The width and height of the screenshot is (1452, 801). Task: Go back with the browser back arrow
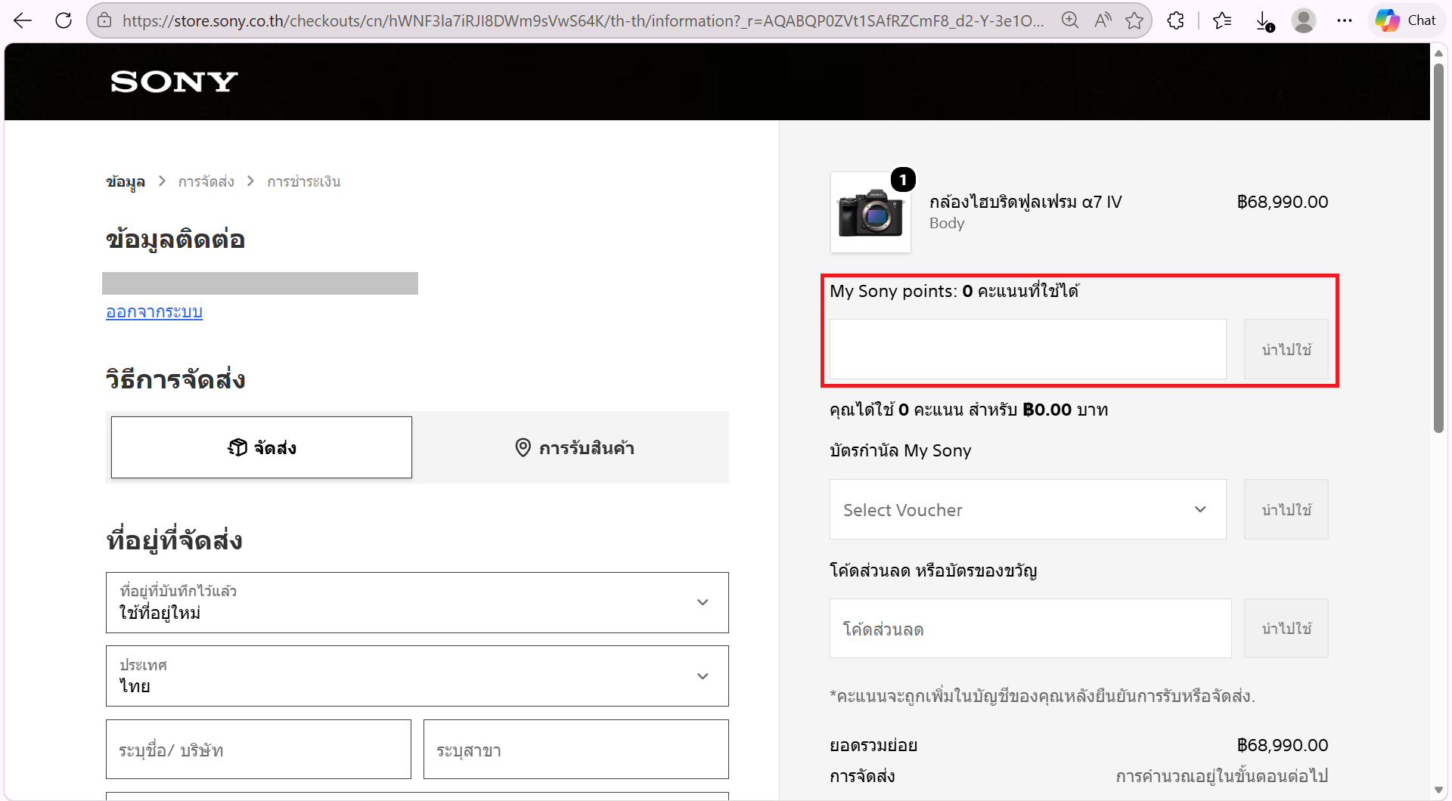click(x=23, y=20)
